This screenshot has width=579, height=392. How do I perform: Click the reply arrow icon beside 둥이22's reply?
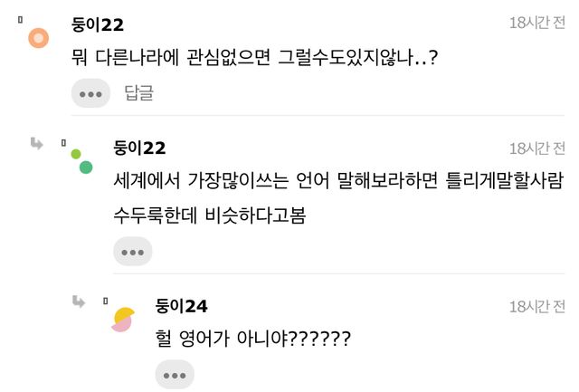(37, 144)
